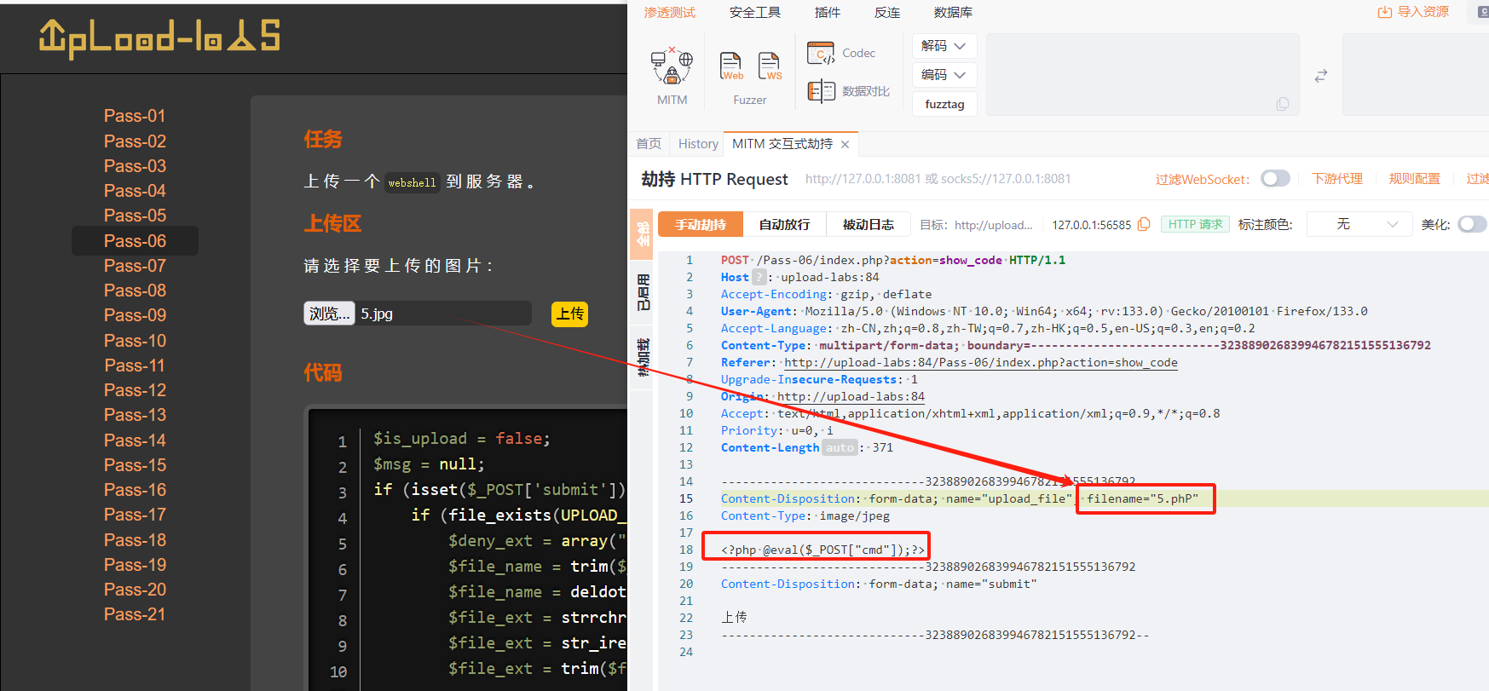Swap codec input and output
The height and width of the screenshot is (691, 1489).
[x=1321, y=76]
